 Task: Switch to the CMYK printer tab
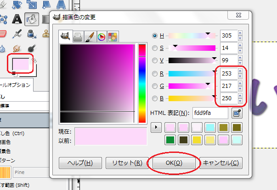78,37
